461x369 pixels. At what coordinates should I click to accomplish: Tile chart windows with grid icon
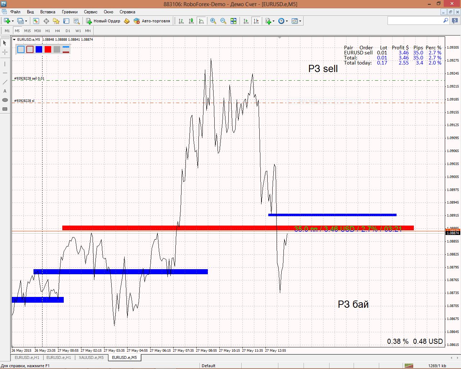click(x=233, y=21)
